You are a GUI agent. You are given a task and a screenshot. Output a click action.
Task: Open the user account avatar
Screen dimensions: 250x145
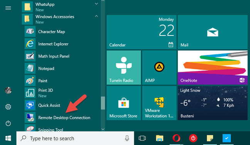(x=8, y=91)
